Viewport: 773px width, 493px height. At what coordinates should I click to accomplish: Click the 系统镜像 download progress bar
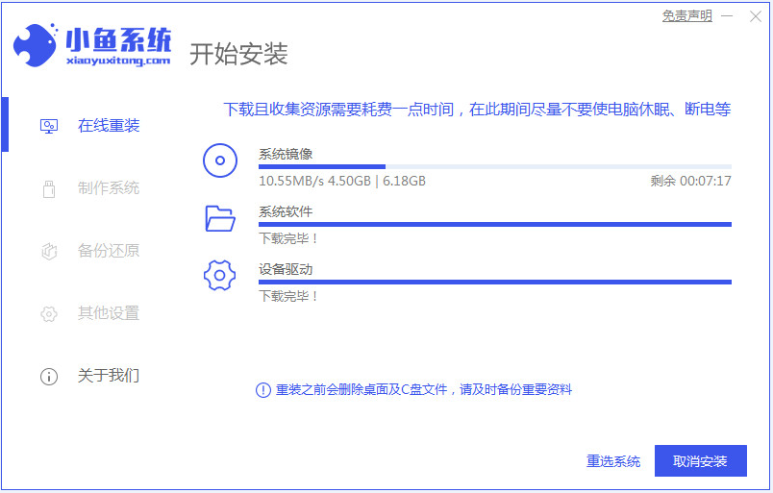coord(494,167)
